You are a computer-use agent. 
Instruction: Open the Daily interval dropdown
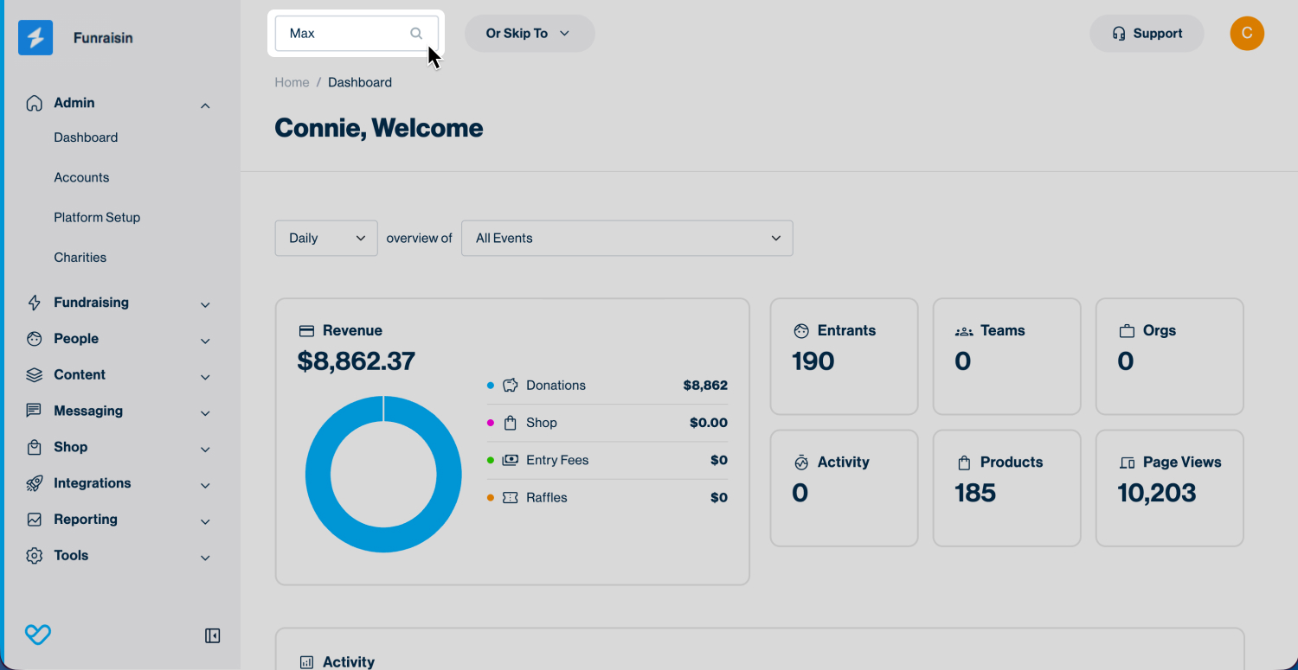point(326,239)
